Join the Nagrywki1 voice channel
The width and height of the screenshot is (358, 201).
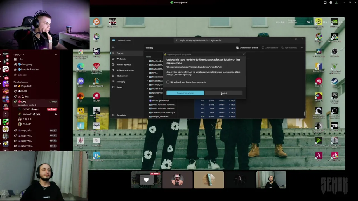[35, 130]
